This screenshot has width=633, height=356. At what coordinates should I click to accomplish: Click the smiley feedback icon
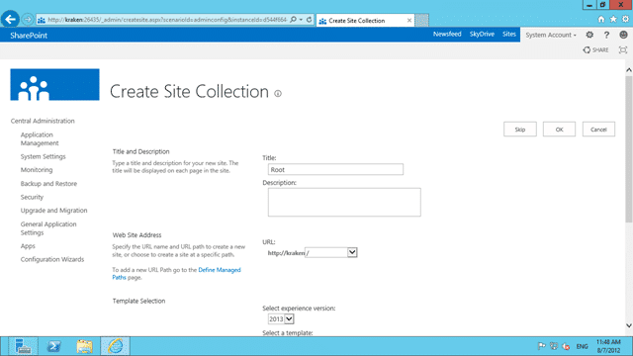[623, 35]
